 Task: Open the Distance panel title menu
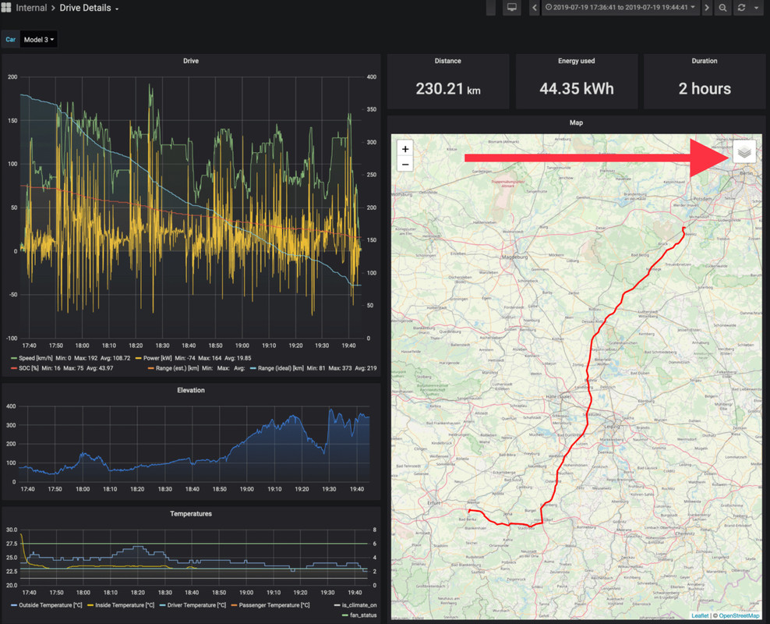pyautogui.click(x=448, y=61)
